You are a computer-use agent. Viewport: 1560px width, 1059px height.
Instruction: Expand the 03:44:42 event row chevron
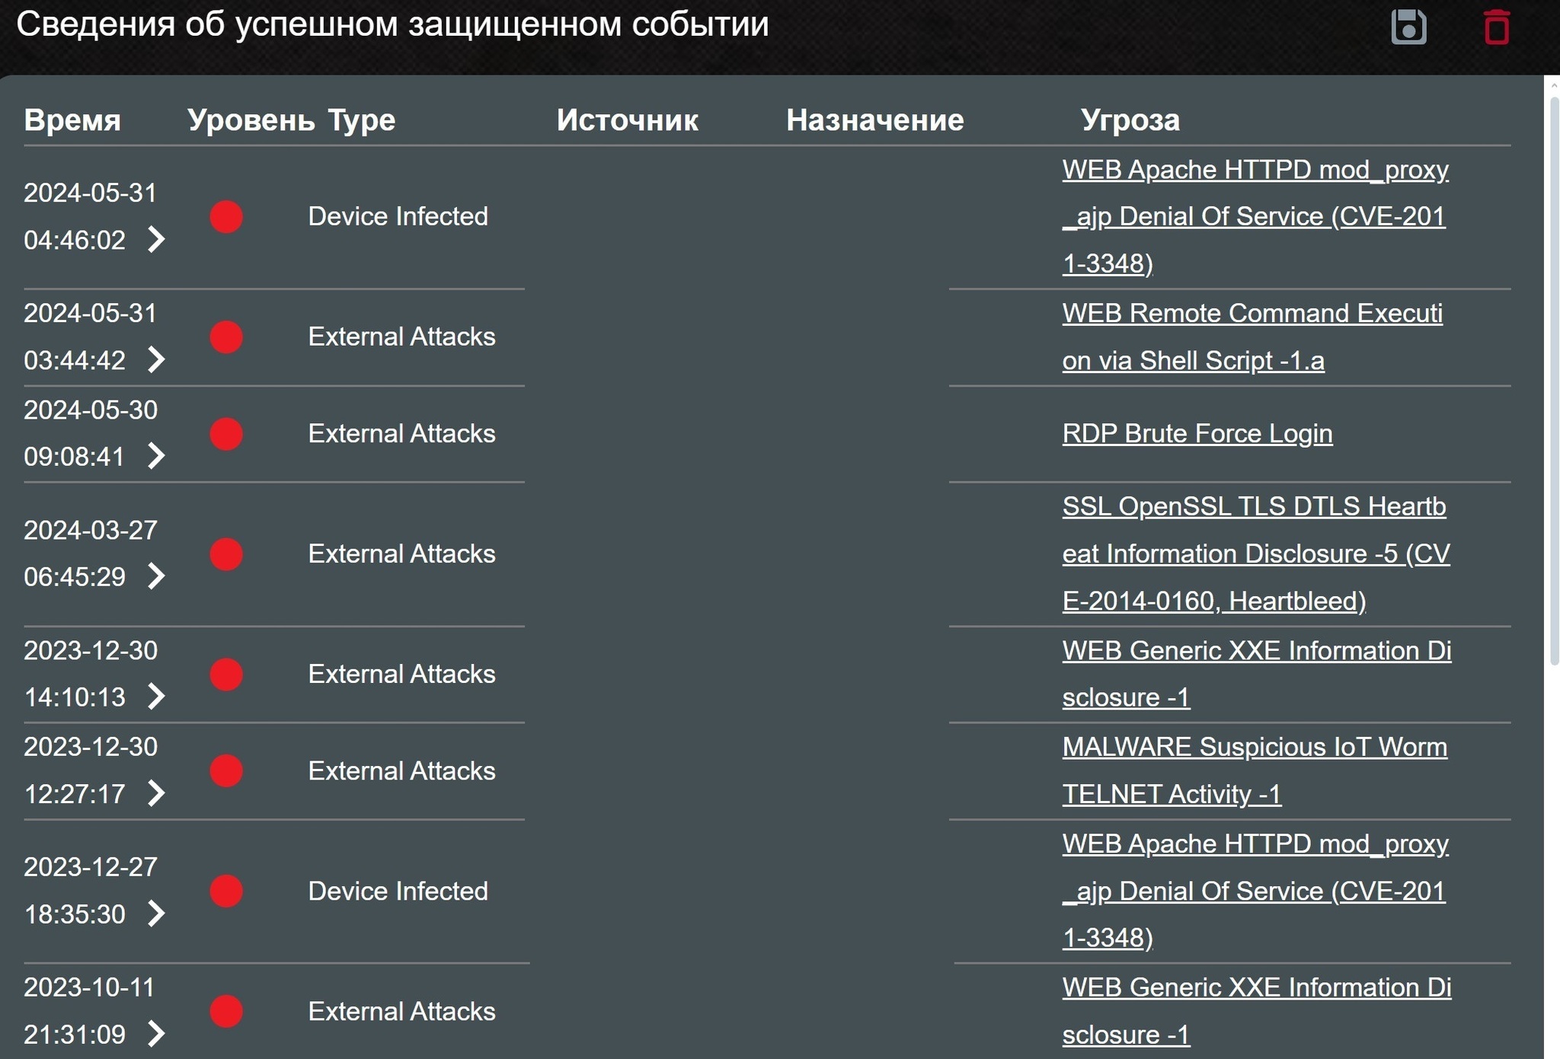tap(156, 360)
